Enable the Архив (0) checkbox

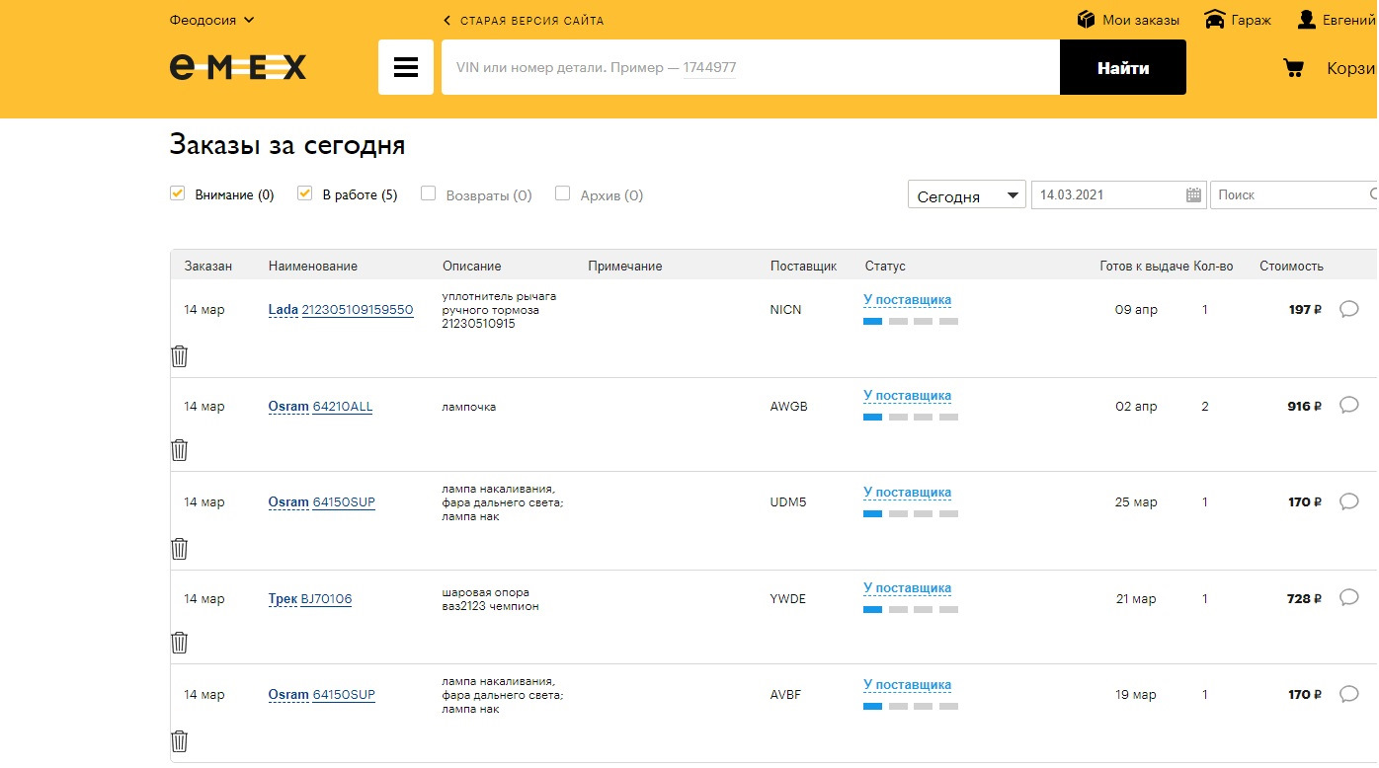(x=563, y=193)
